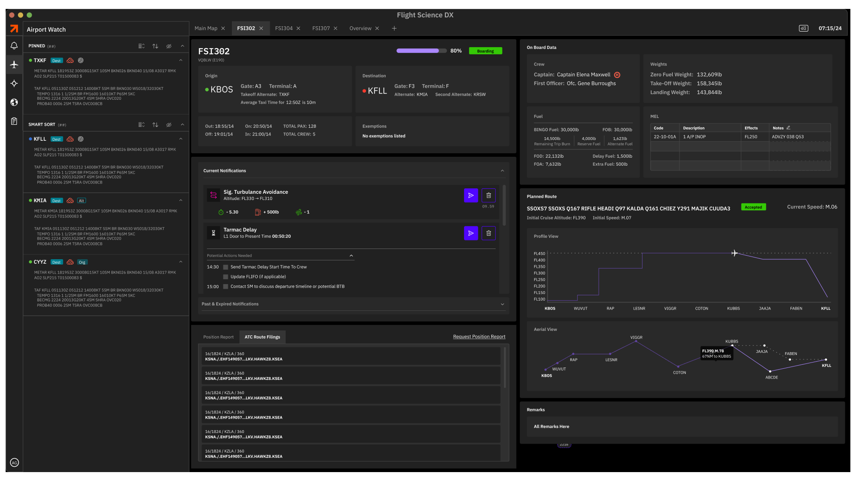Screen dimensions: 856x481
Task: Click the Current Notifications scrollbar
Action: 504,205
